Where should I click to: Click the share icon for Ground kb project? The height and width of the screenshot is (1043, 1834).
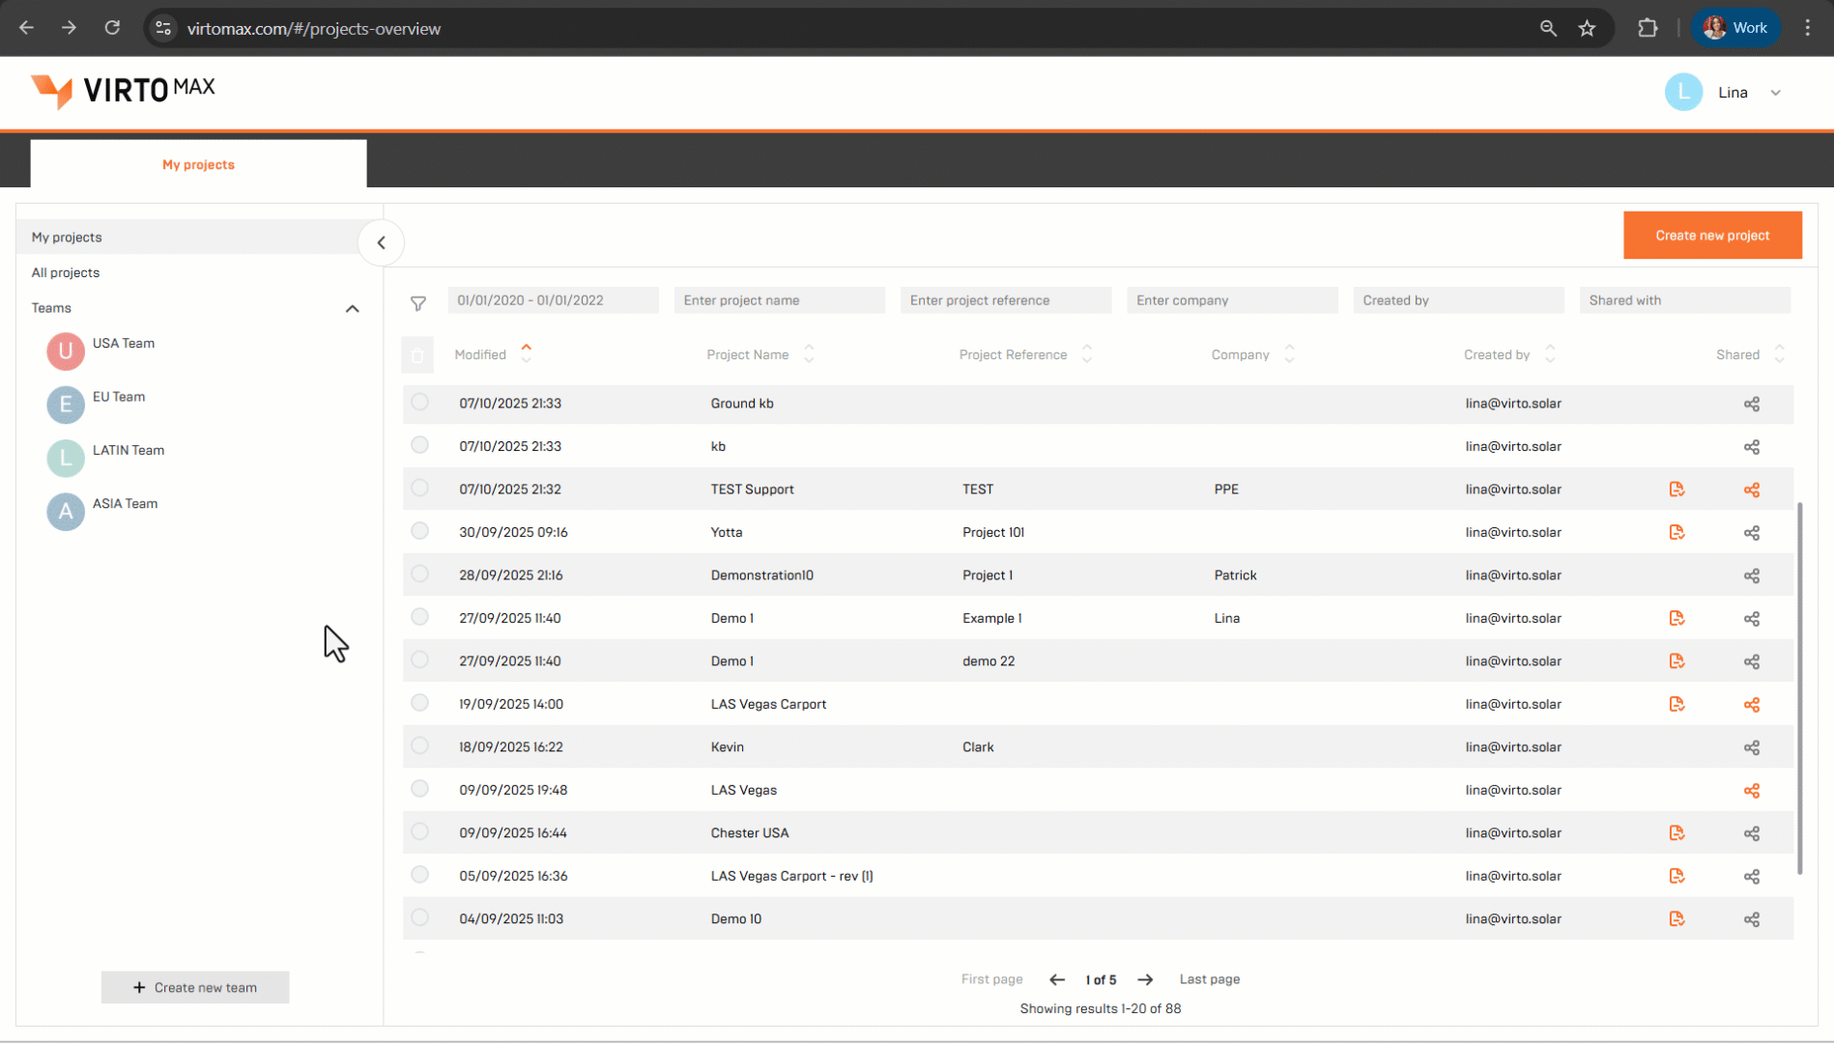click(1751, 404)
